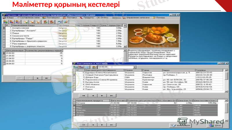This screenshot has width=232, height=130.
Task: Go to previous supplier in the upper suppliers navigator
Action: [93, 96]
